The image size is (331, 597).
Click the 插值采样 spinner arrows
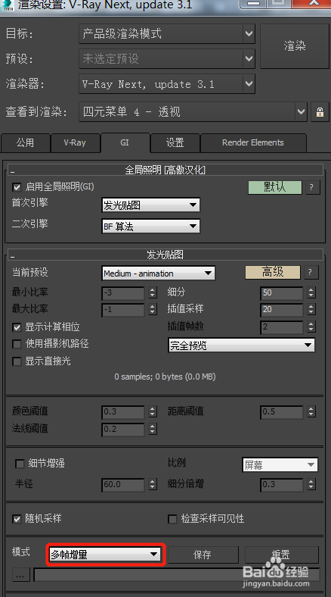pyautogui.click(x=311, y=310)
